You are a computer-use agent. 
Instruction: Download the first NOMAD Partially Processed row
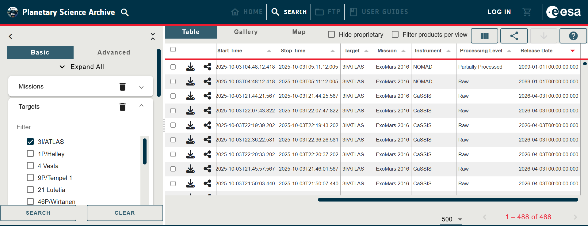tap(190, 67)
